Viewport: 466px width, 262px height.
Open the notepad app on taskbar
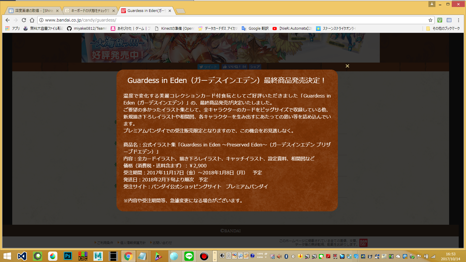(x=142, y=256)
